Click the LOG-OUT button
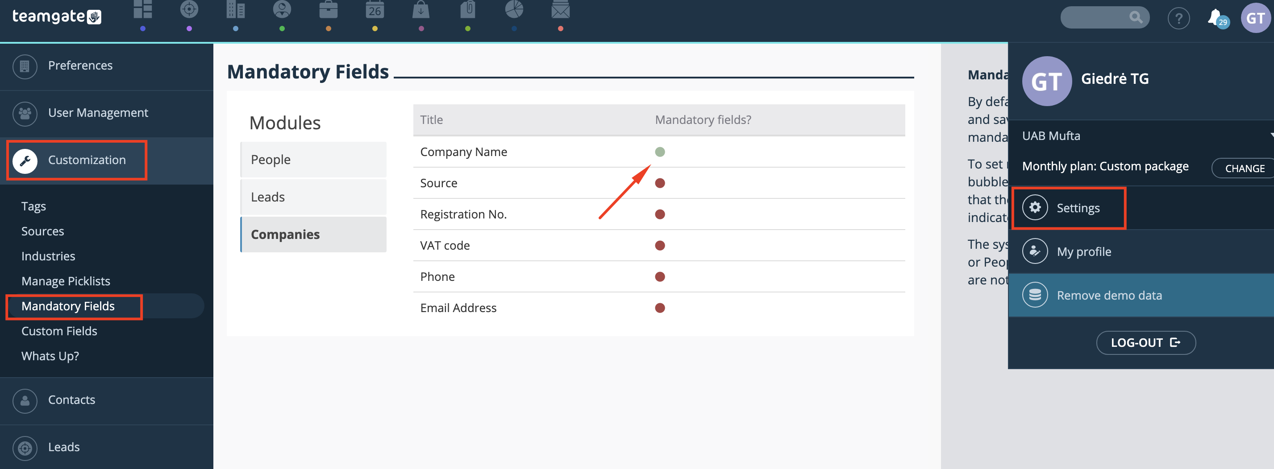 click(1146, 343)
